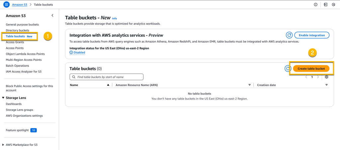Open Block Public Access settings for this account
Image resolution: width=340 pixels, height=150 pixels.
point(30,88)
